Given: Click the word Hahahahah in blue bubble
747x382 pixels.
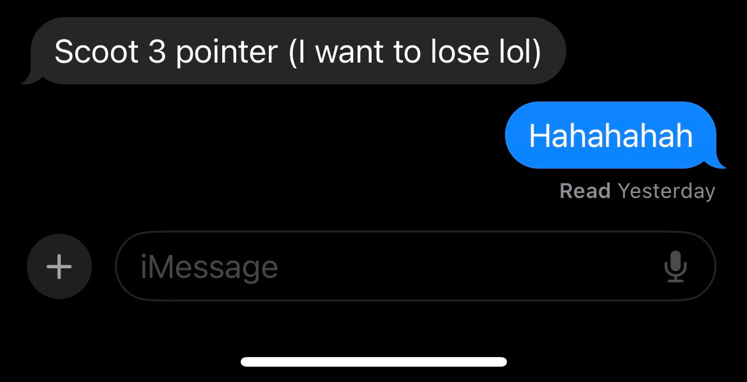Looking at the screenshot, I should (611, 135).
